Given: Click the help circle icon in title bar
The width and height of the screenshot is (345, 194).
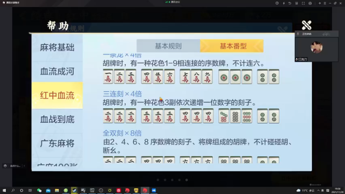Looking at the screenshot, I should (277, 3).
